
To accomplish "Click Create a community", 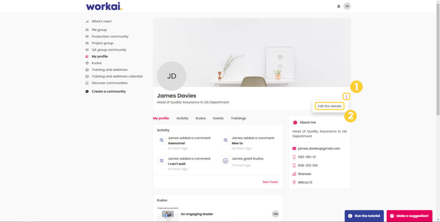I will pyautogui.click(x=109, y=91).
